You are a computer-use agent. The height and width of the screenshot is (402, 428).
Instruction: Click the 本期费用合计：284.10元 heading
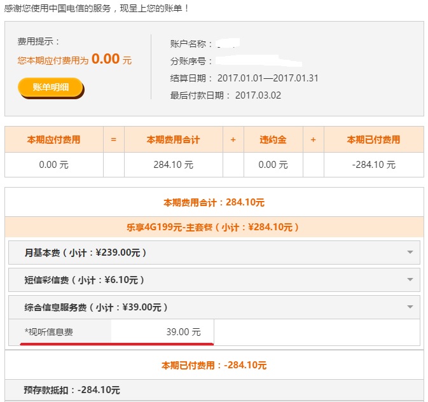point(214,202)
